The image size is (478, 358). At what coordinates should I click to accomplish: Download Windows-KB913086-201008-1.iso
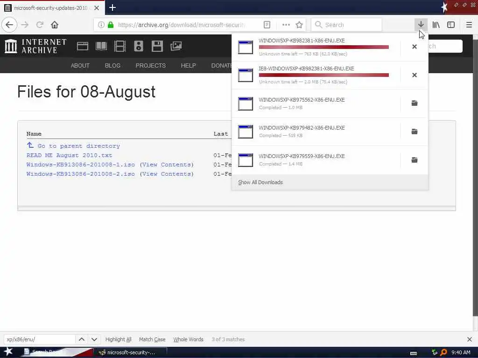coord(80,165)
